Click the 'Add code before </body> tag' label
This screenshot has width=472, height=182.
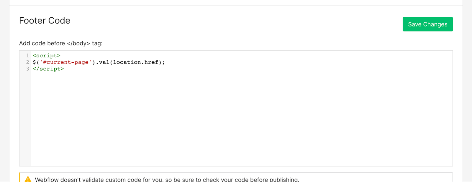tap(61, 44)
